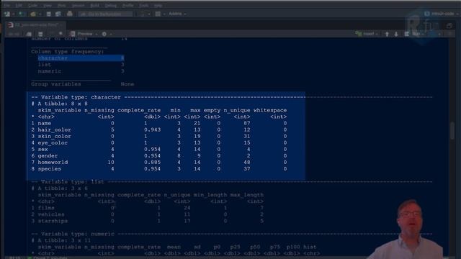Screen dimensions: 461x259
Task: Click the highlighted 'character' type row
Action: [81, 58]
